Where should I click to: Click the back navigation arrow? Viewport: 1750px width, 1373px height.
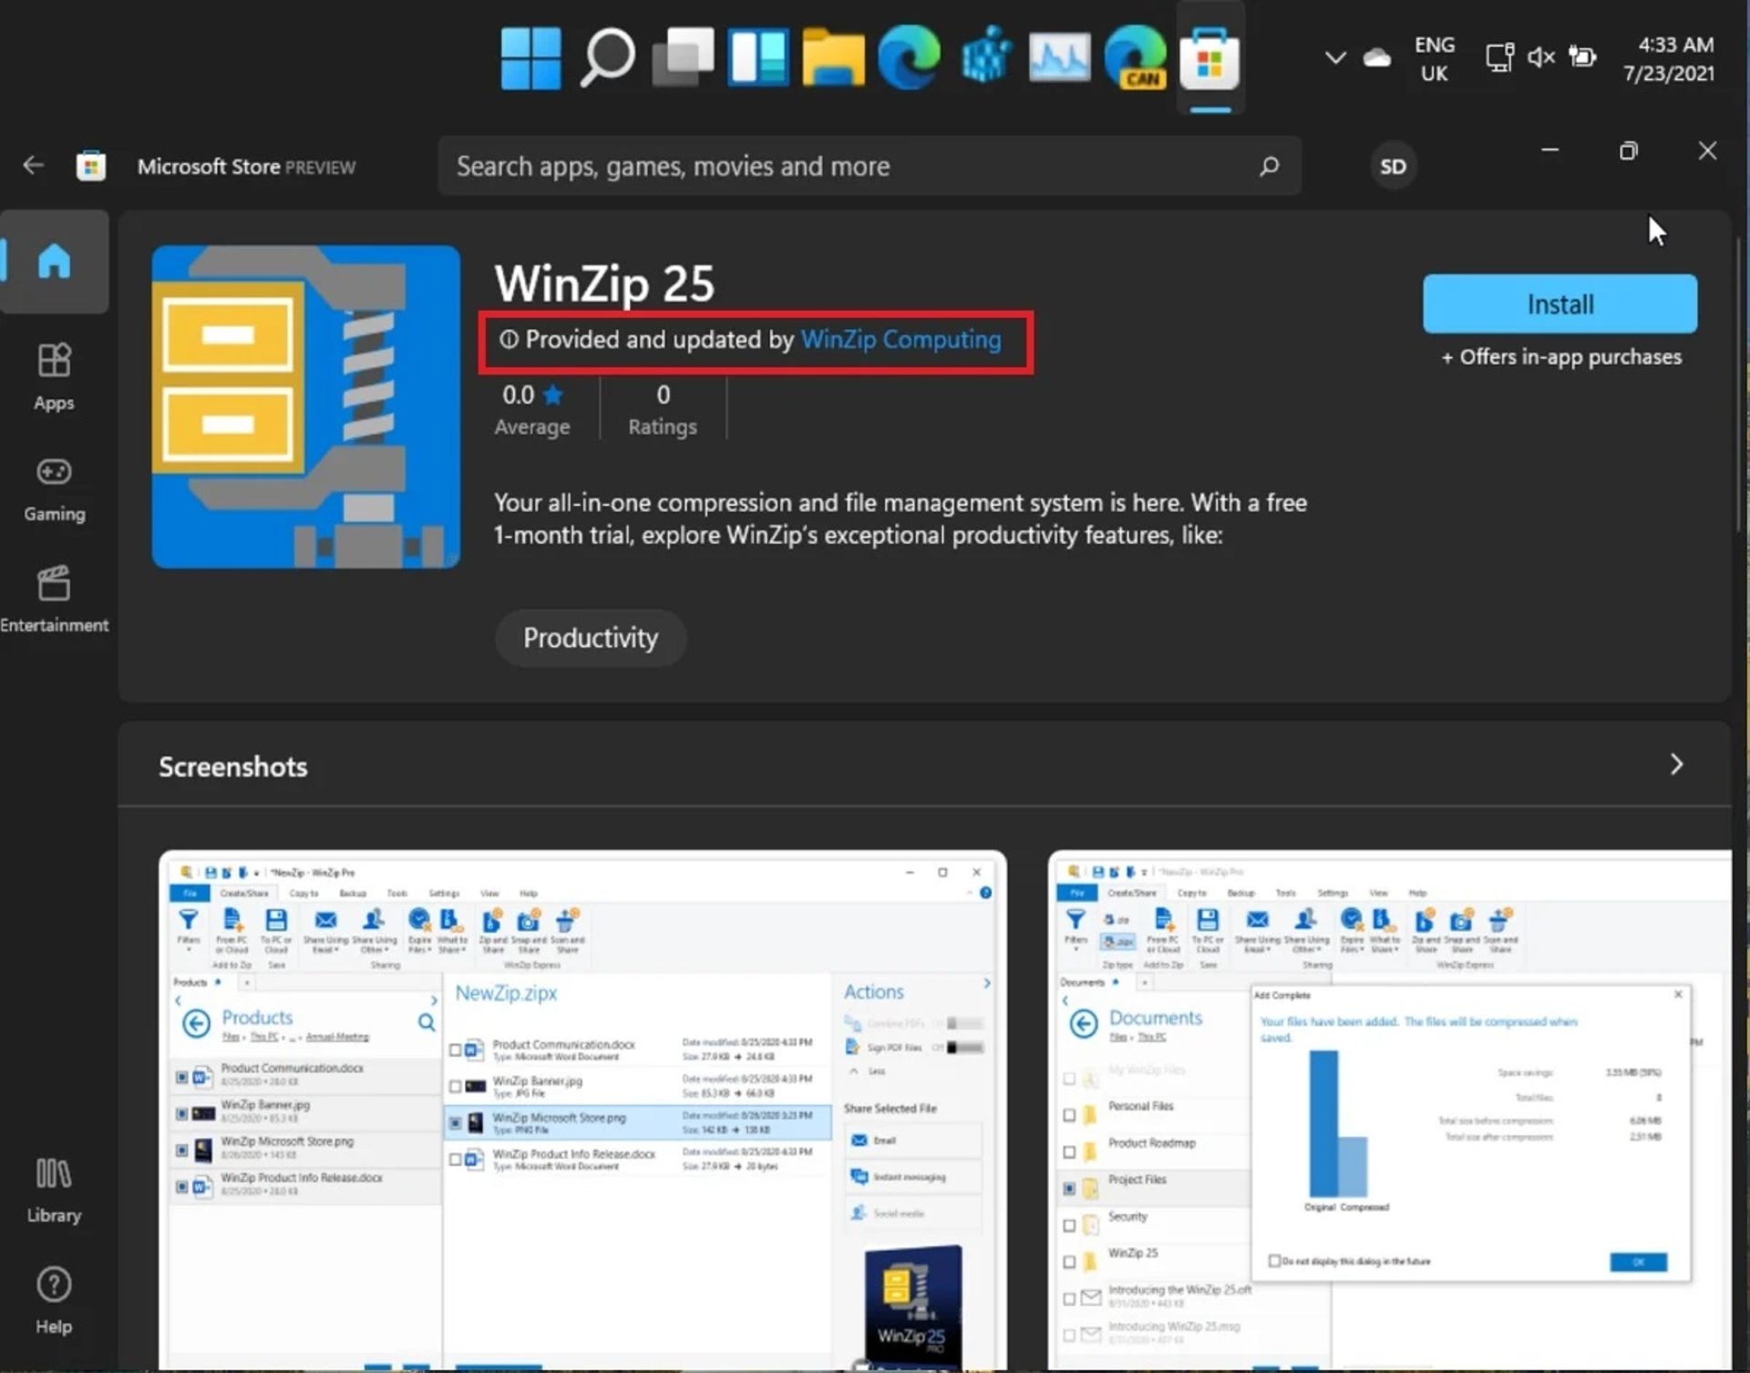click(x=34, y=165)
